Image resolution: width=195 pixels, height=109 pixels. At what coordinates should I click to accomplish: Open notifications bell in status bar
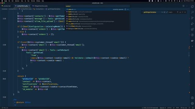(193, 108)
